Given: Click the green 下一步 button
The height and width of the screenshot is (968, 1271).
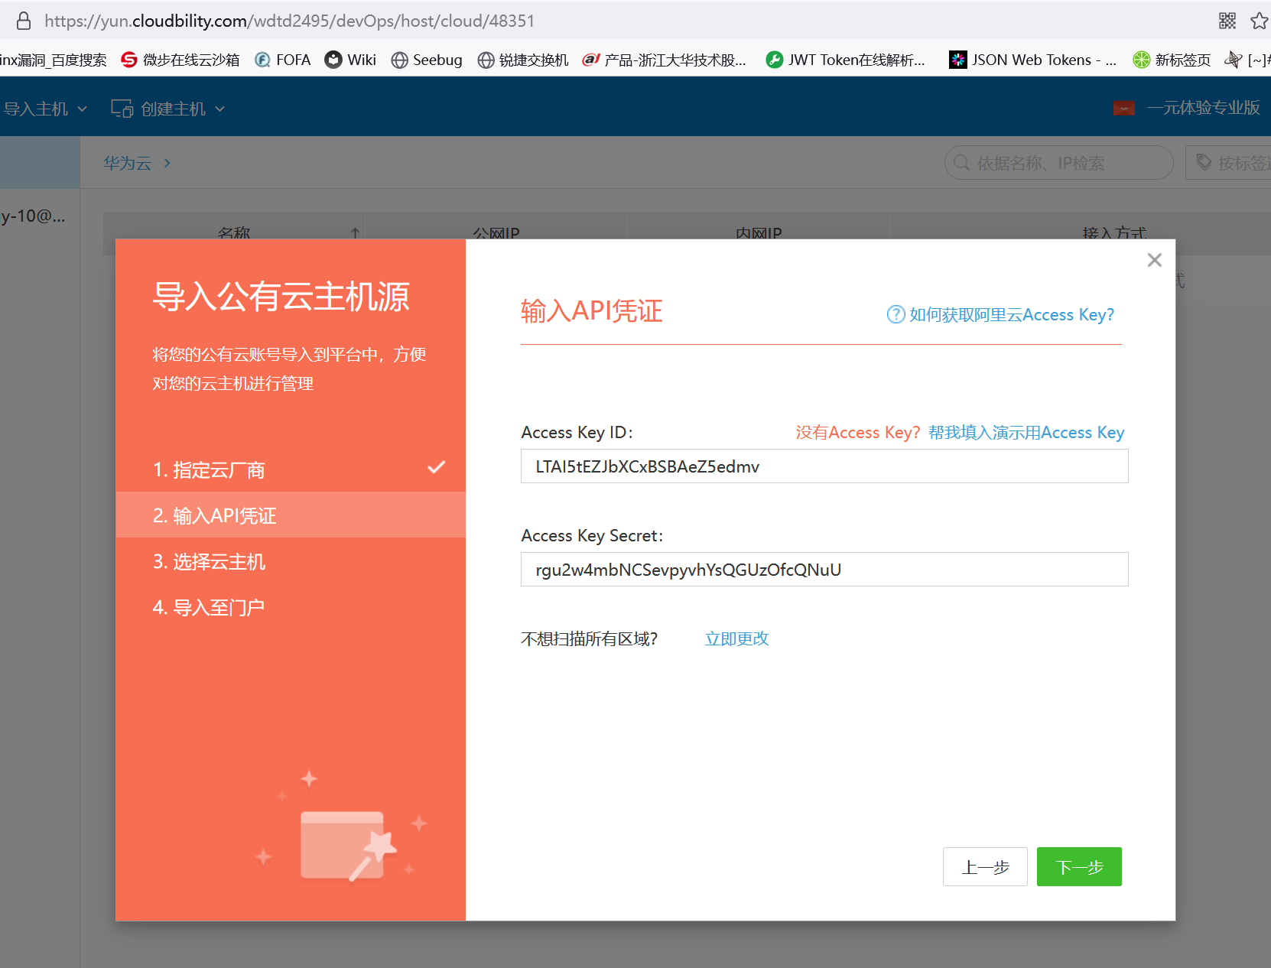Looking at the screenshot, I should tap(1079, 867).
